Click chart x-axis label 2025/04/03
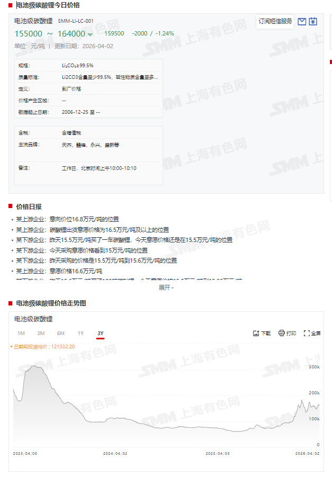This screenshot has height=477, width=332. pos(218,453)
